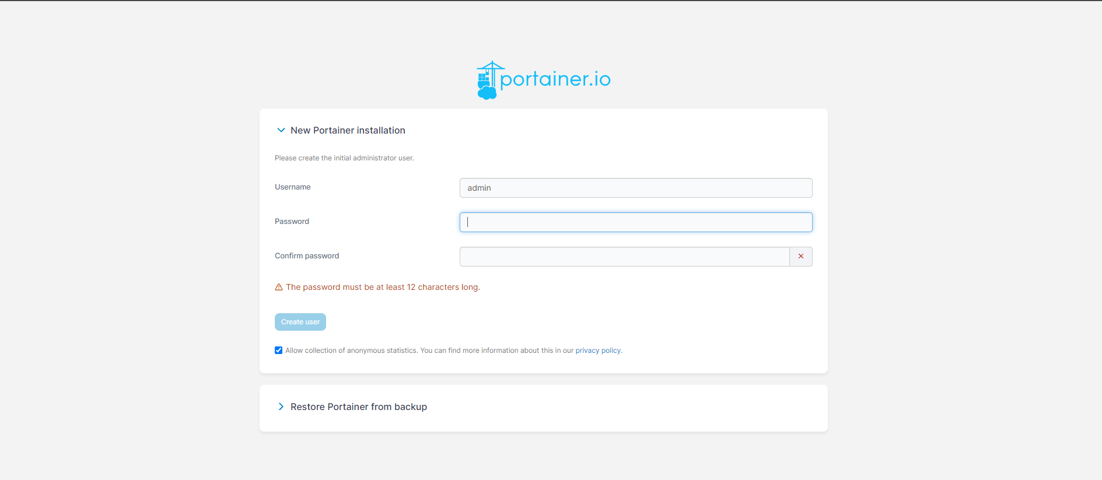Click the 'Allow collection of anonymous statistics' text
1102x480 pixels.
point(351,351)
